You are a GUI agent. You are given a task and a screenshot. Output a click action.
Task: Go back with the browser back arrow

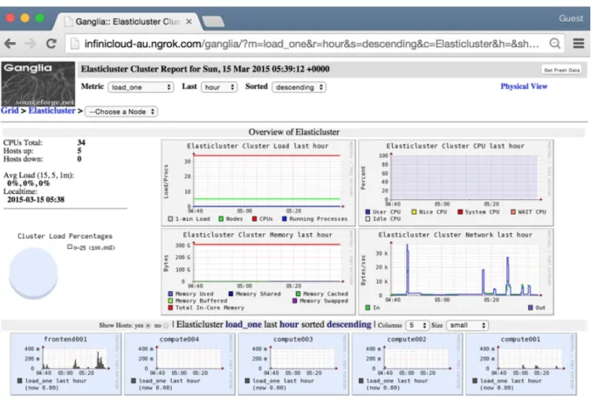[x=10, y=44]
